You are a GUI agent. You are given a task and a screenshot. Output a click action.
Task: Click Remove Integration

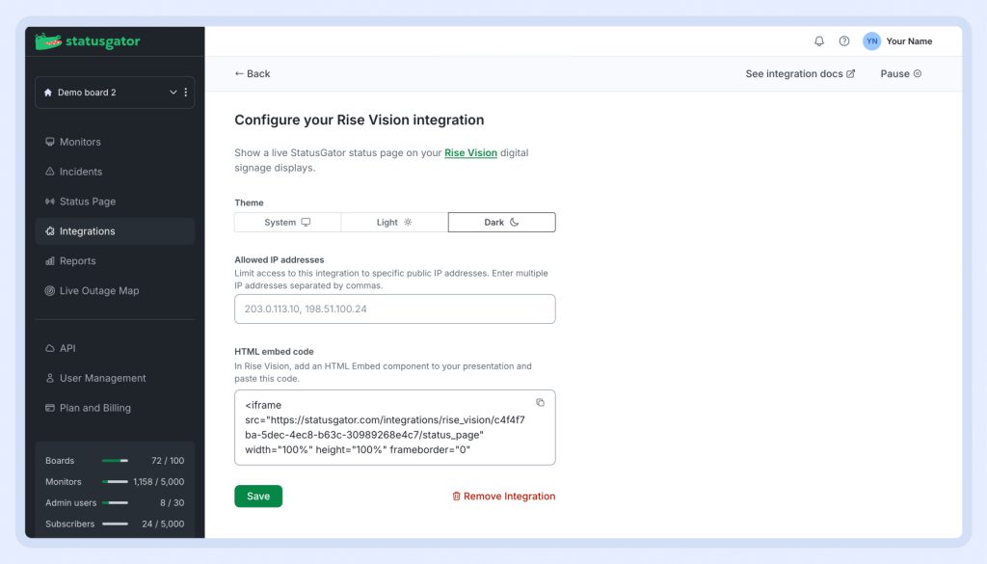coord(503,496)
